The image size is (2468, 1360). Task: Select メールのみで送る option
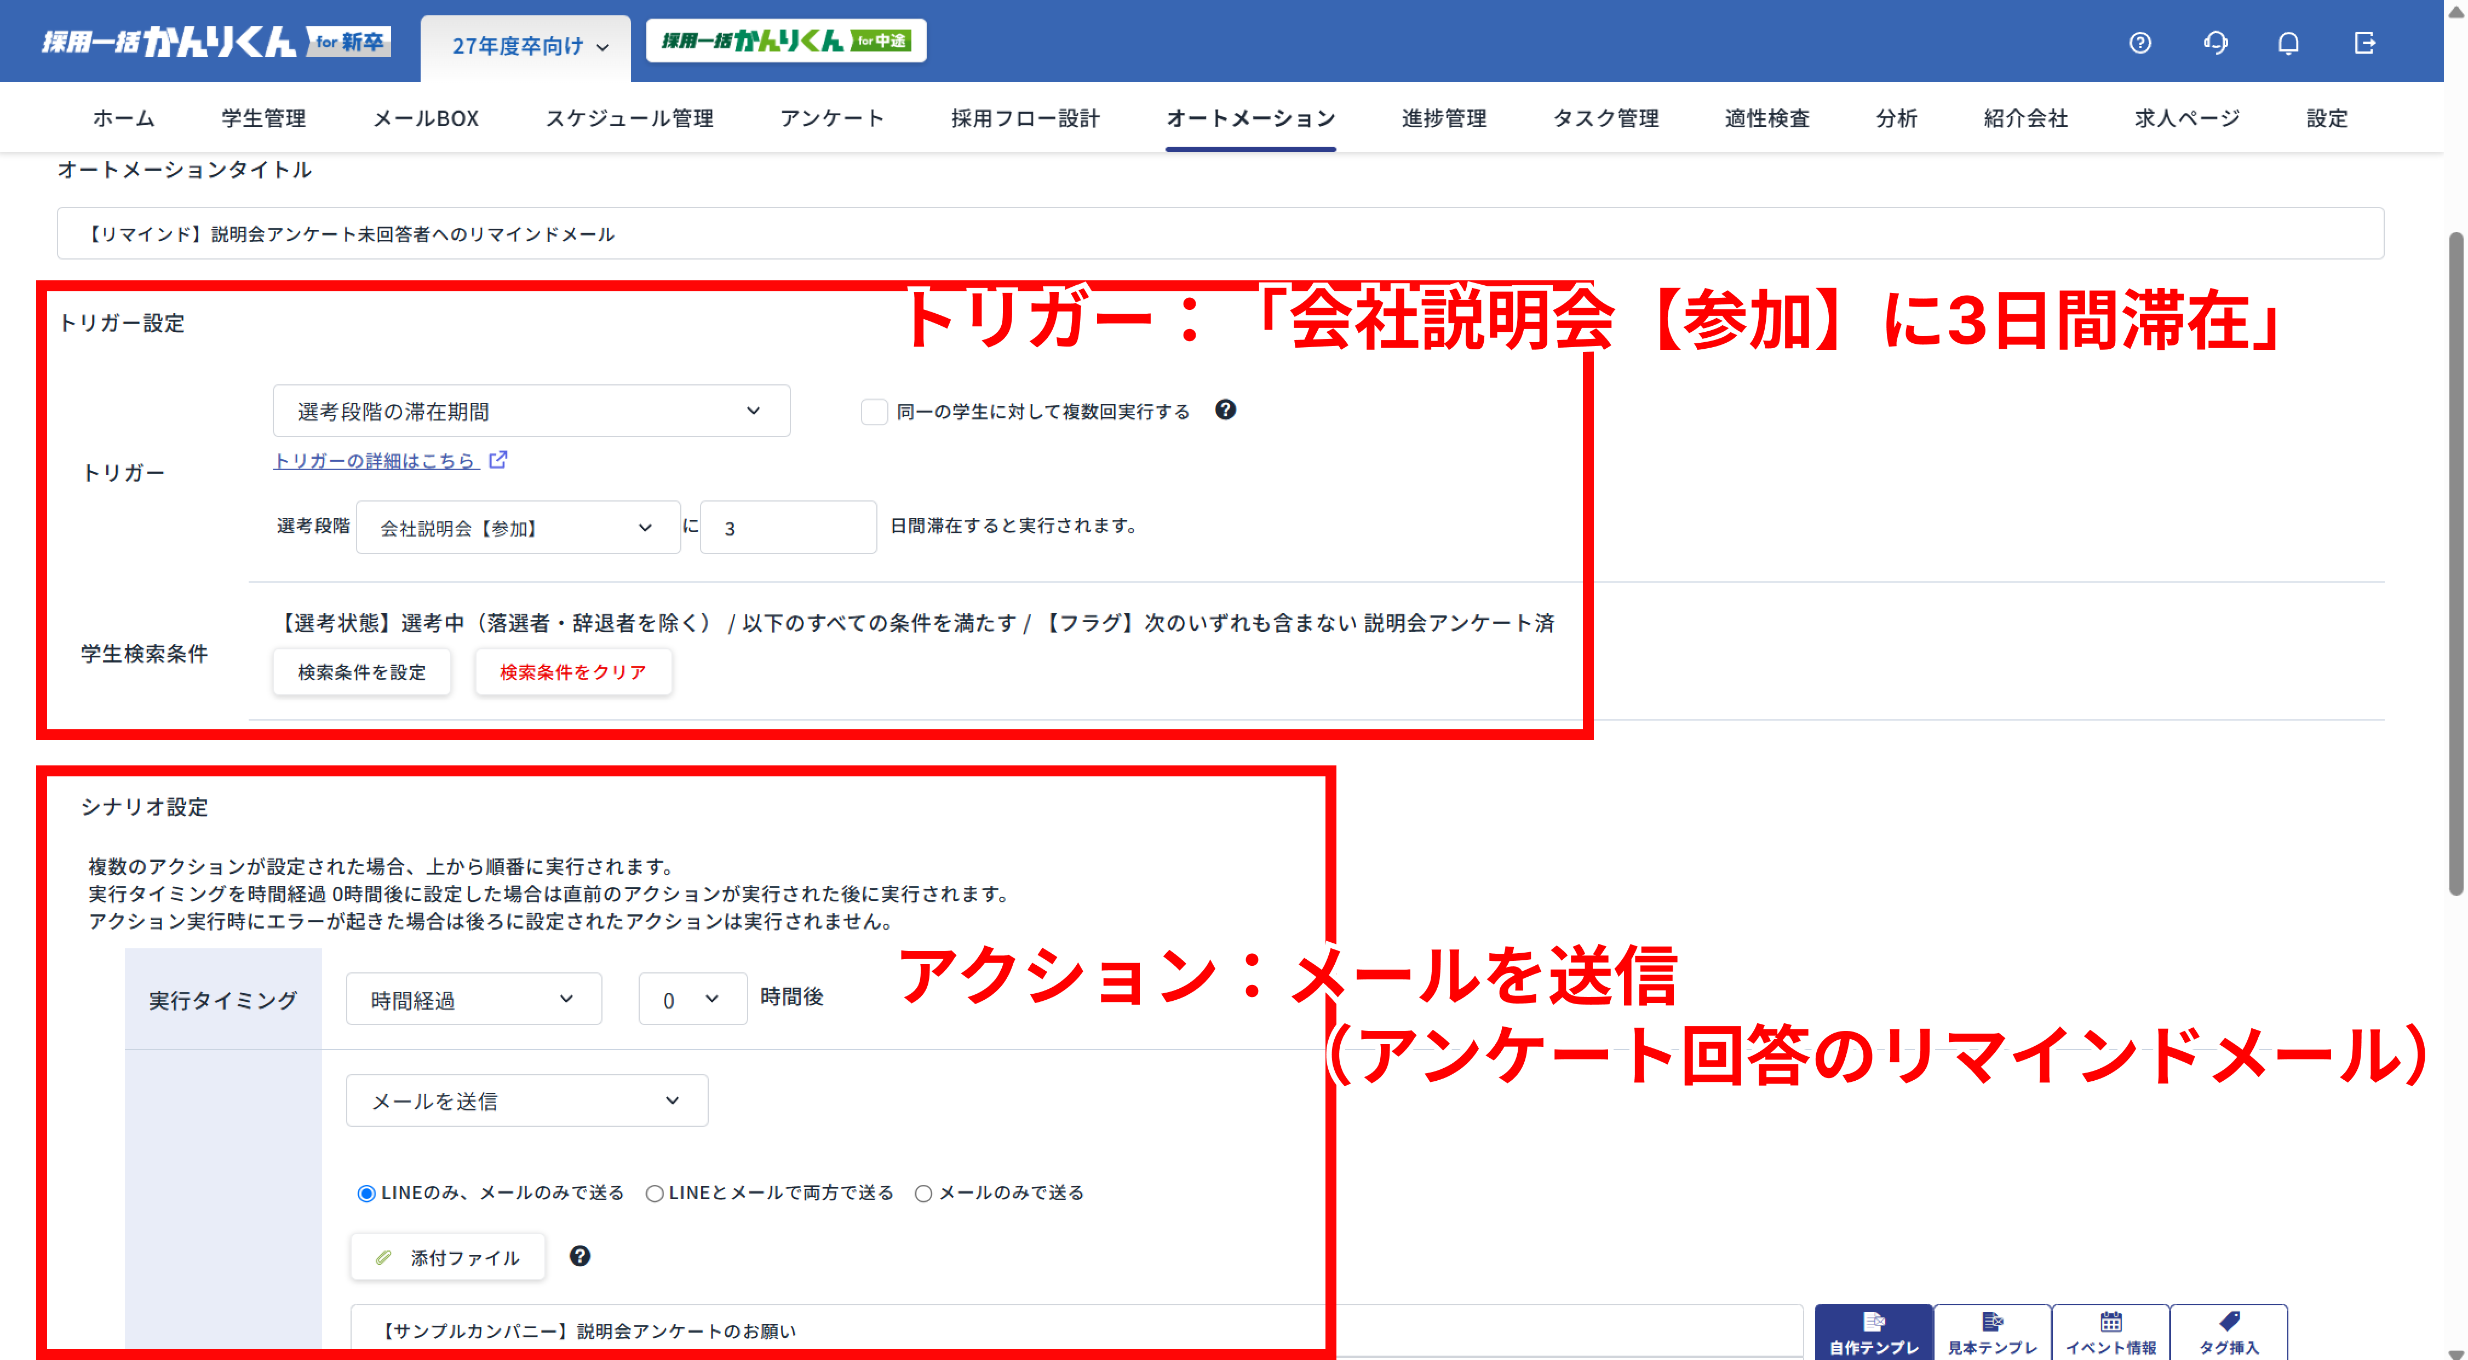pos(923,1192)
